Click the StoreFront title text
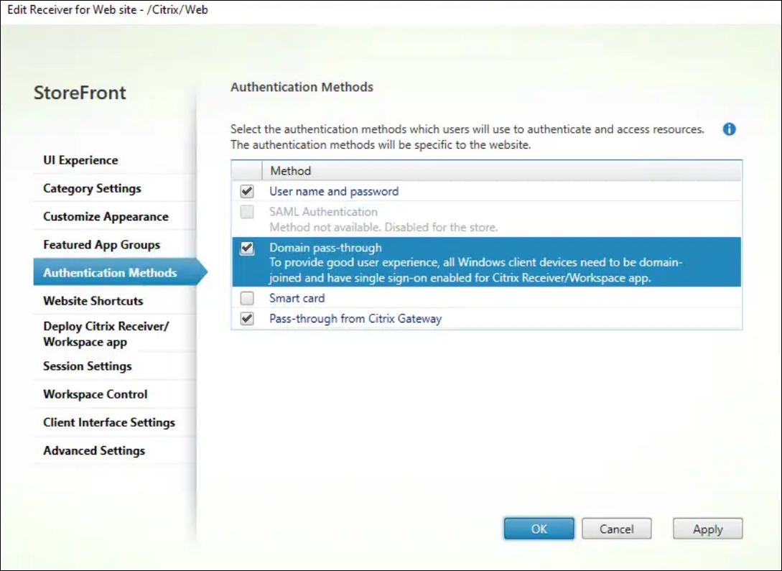Screen dimensions: 782x571 coord(80,93)
